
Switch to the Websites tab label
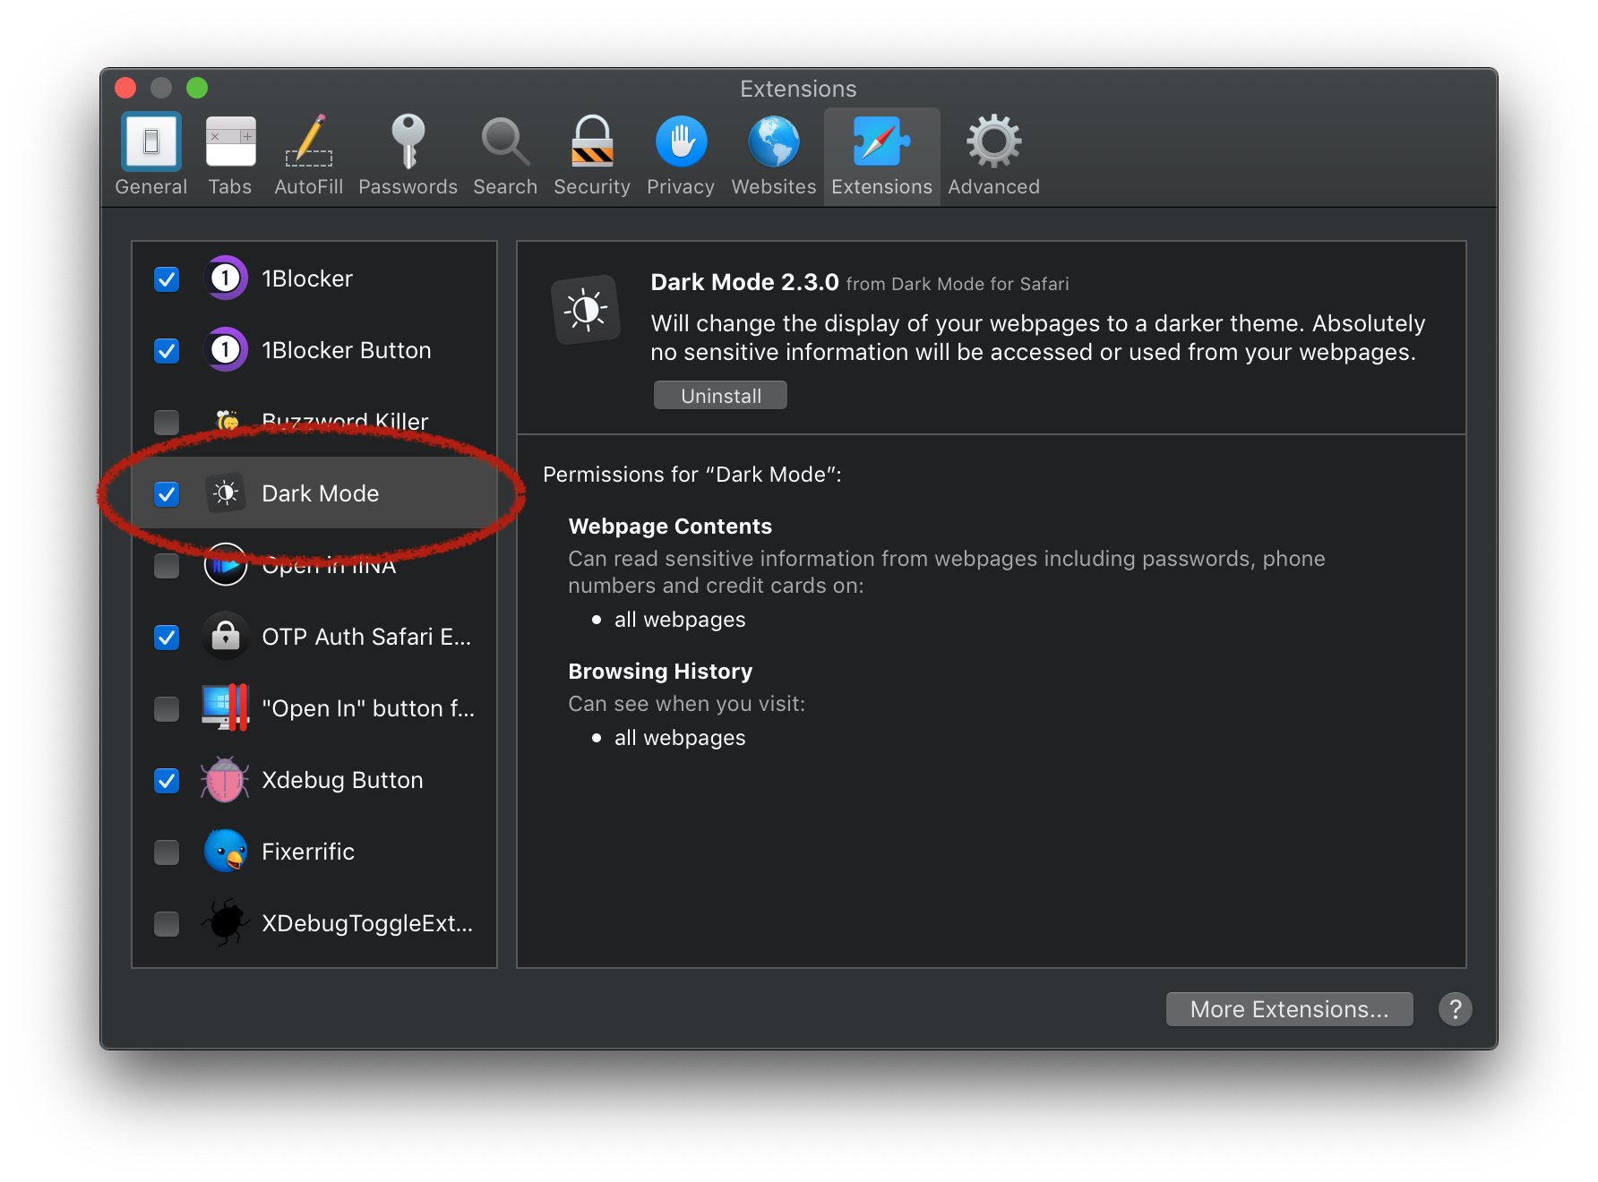(x=774, y=187)
